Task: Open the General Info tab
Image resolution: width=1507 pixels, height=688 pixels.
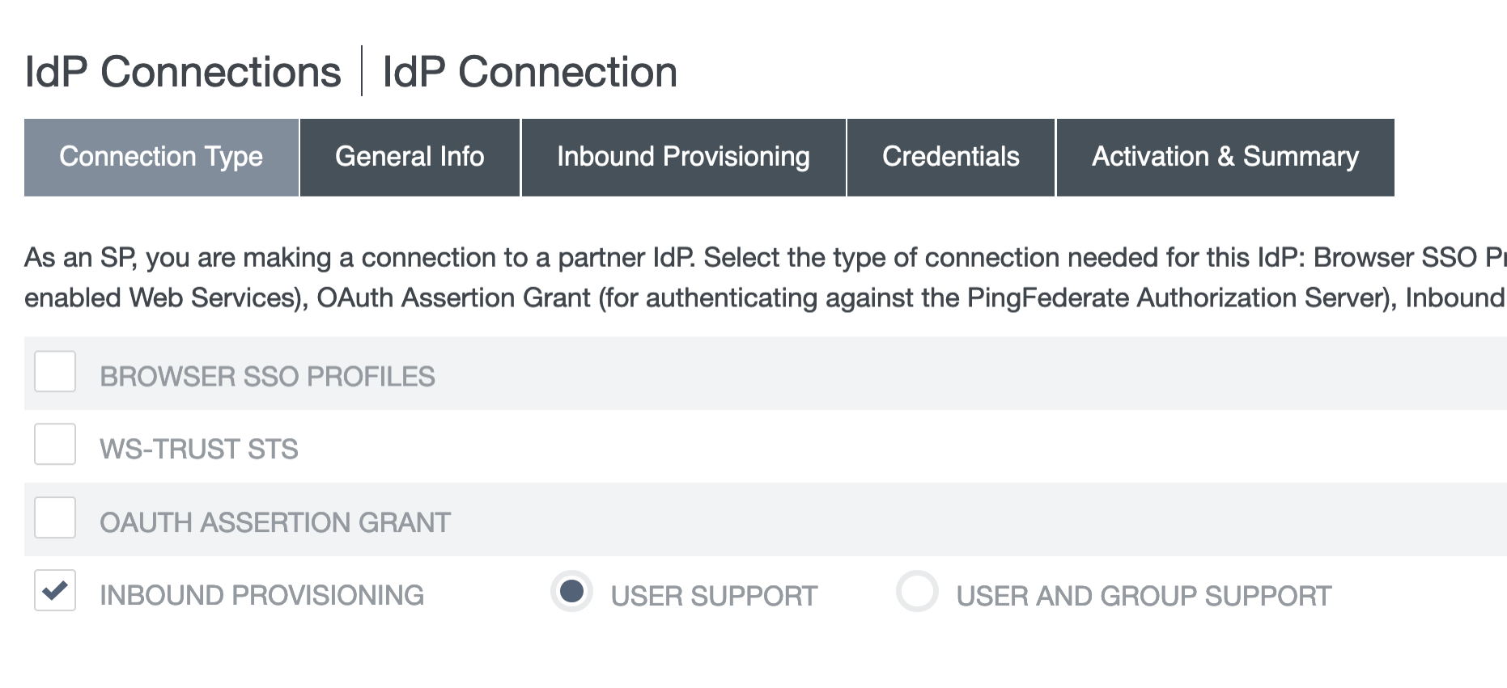Action: point(410,157)
